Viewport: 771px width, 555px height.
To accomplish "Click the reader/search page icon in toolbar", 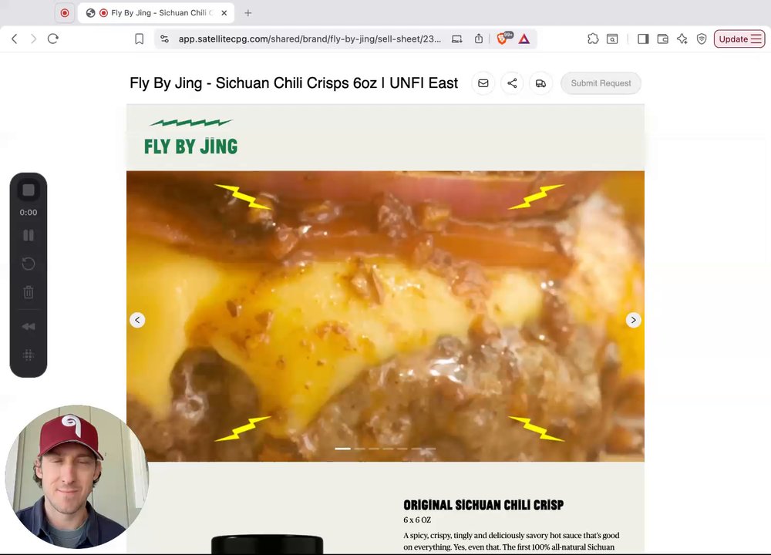I will (612, 39).
